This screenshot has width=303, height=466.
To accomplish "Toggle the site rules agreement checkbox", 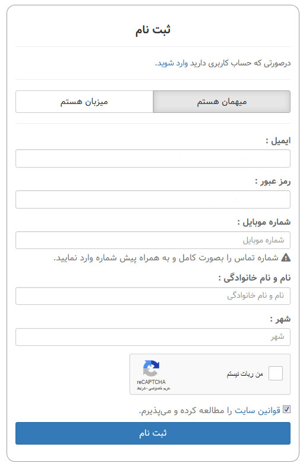I will click(x=286, y=410).
